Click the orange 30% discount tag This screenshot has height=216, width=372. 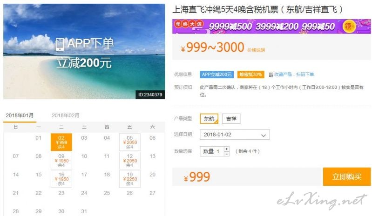click(x=250, y=74)
